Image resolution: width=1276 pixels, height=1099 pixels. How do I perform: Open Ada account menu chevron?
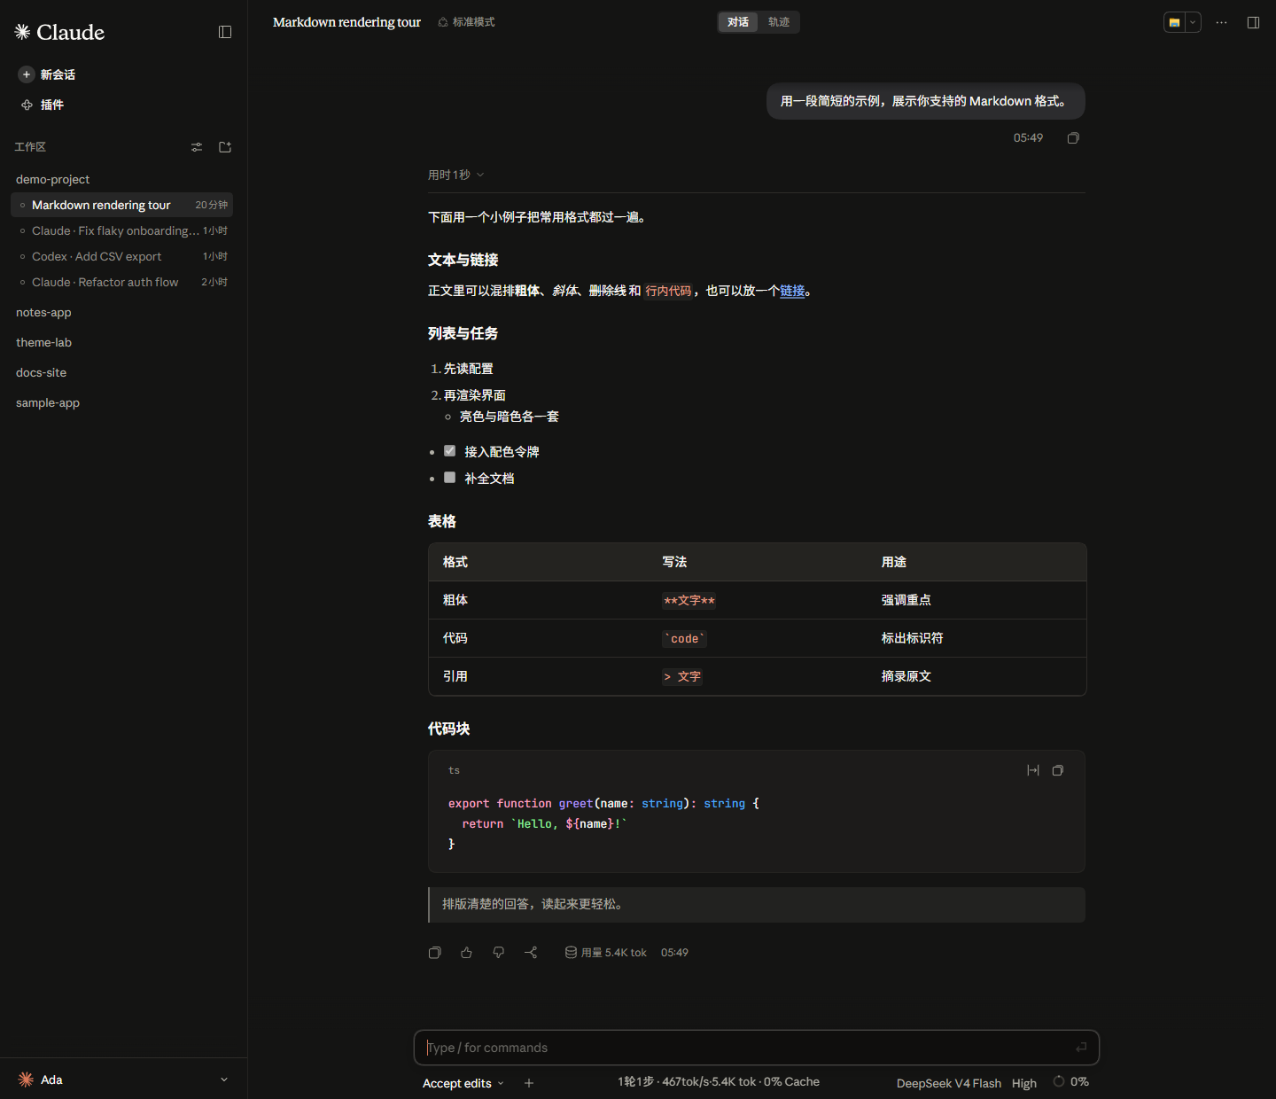click(224, 1080)
